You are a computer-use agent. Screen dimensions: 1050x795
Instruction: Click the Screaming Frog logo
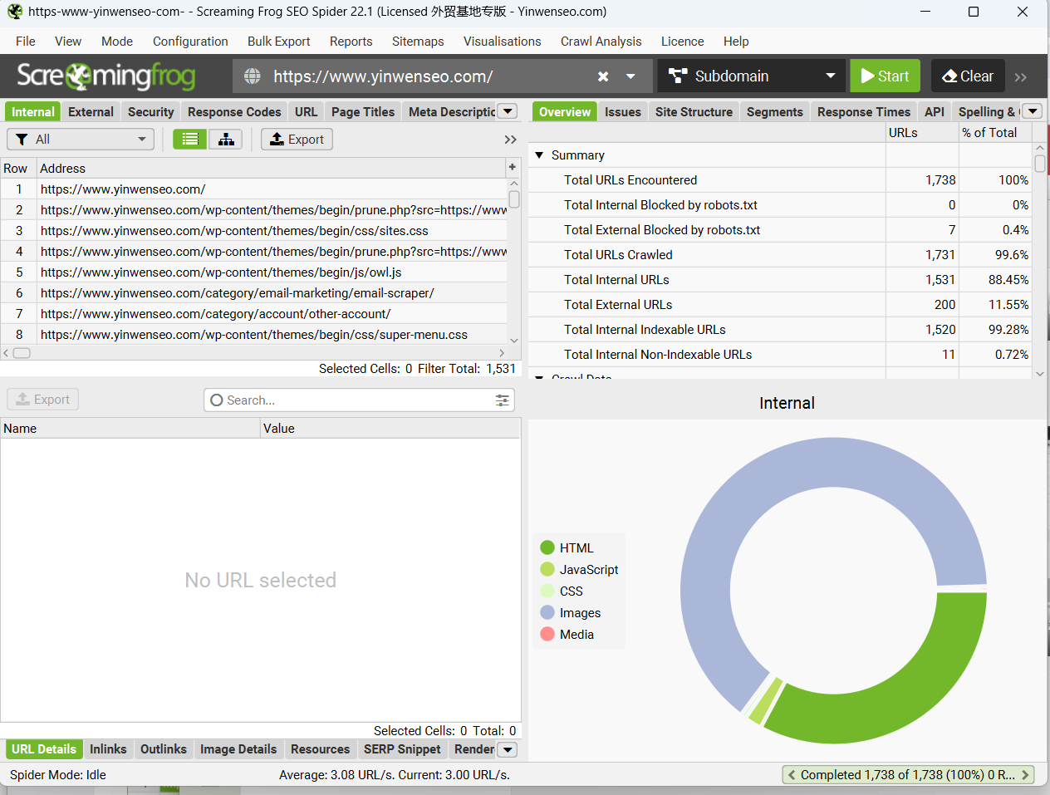(106, 76)
